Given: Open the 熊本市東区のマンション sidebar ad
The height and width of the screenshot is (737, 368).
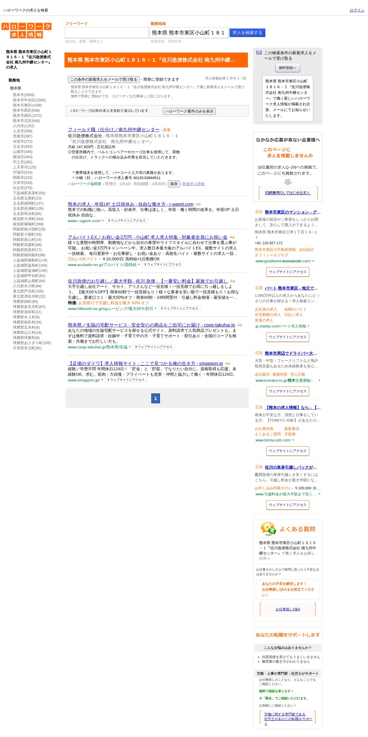Looking at the screenshot, I should pyautogui.click(x=293, y=212).
